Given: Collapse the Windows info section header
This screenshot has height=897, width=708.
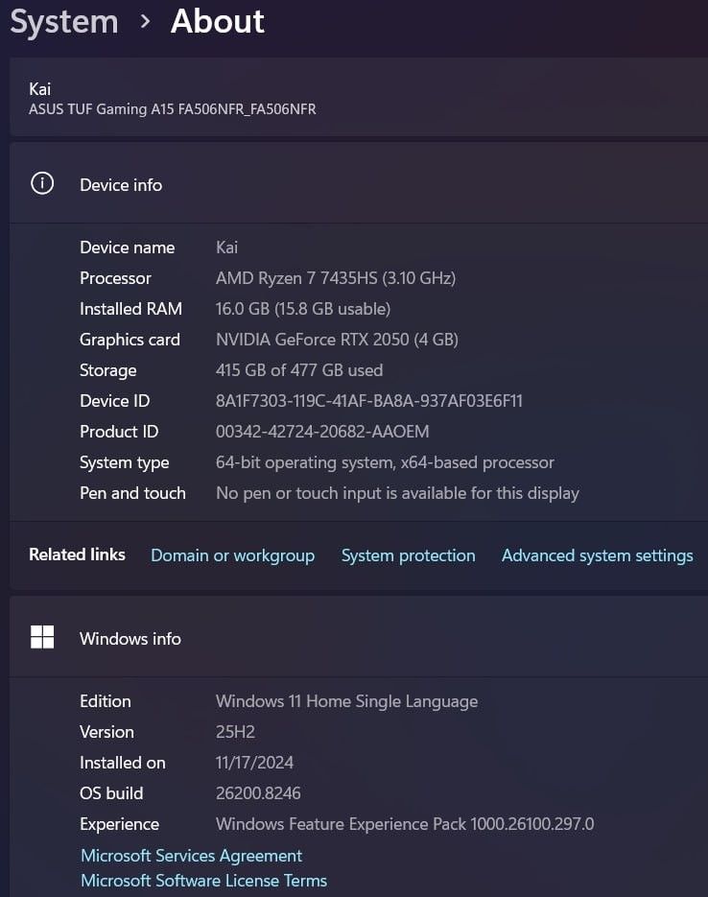Looking at the screenshot, I should pyautogui.click(x=359, y=638).
